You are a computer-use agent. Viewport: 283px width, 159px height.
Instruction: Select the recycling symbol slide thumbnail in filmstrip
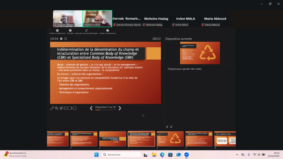point(170,139)
